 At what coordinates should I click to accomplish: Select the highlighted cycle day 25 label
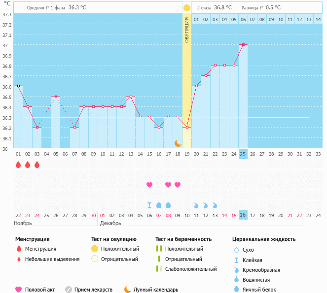point(243,154)
